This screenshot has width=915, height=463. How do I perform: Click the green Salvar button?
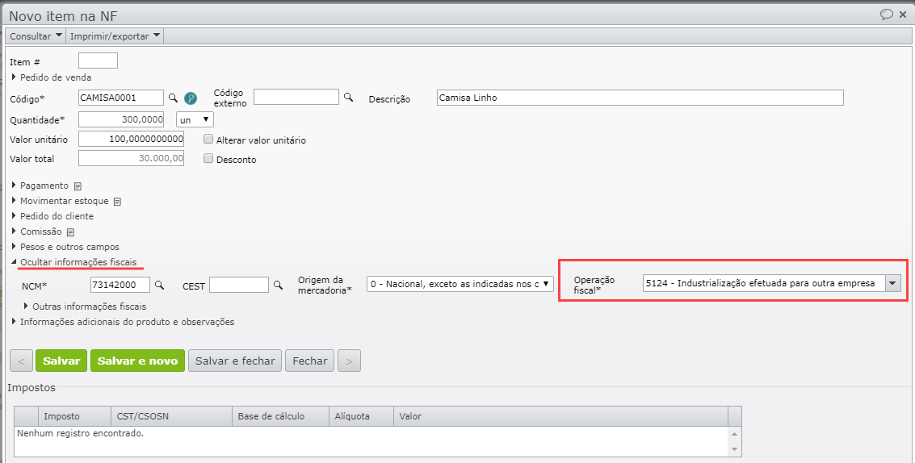pos(61,361)
